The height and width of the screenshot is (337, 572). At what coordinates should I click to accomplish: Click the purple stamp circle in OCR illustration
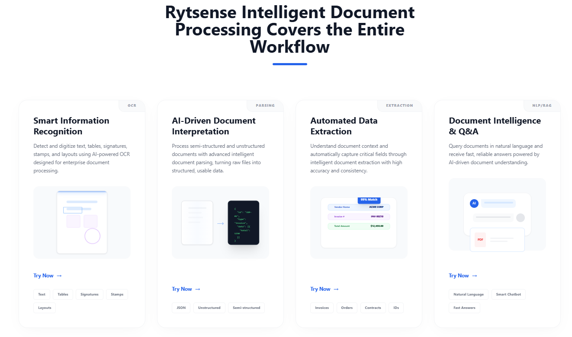tap(92, 236)
